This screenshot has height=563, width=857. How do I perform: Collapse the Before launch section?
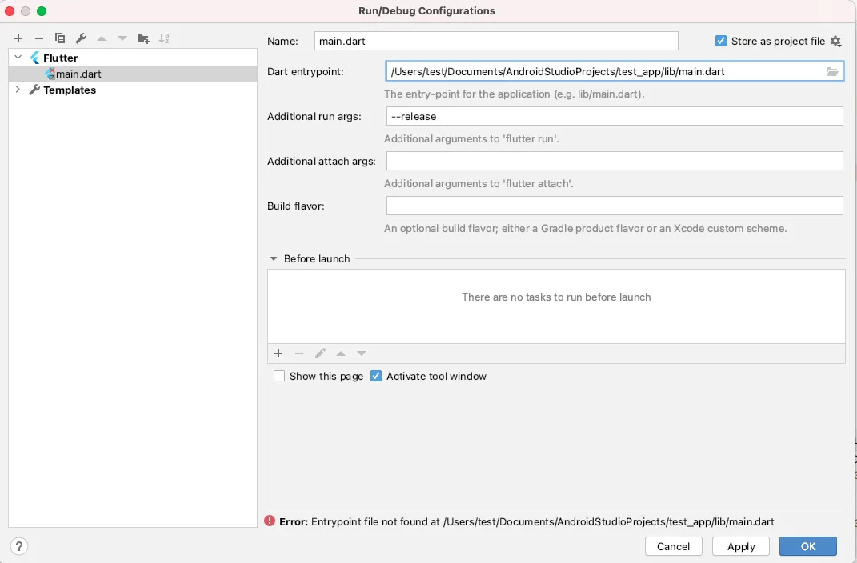pos(274,259)
